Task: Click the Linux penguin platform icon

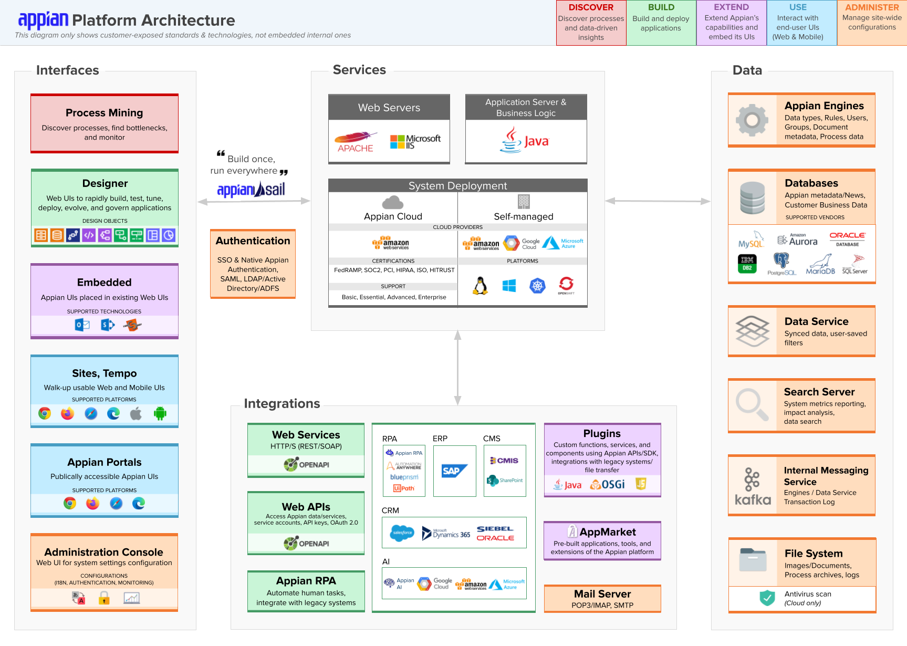Action: coord(480,286)
